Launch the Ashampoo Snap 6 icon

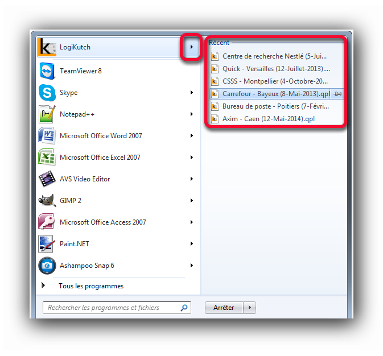click(47, 266)
